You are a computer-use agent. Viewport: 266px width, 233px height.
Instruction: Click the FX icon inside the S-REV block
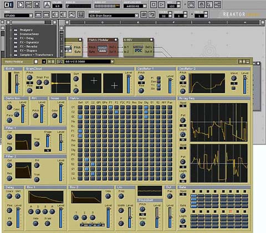[x=138, y=49]
